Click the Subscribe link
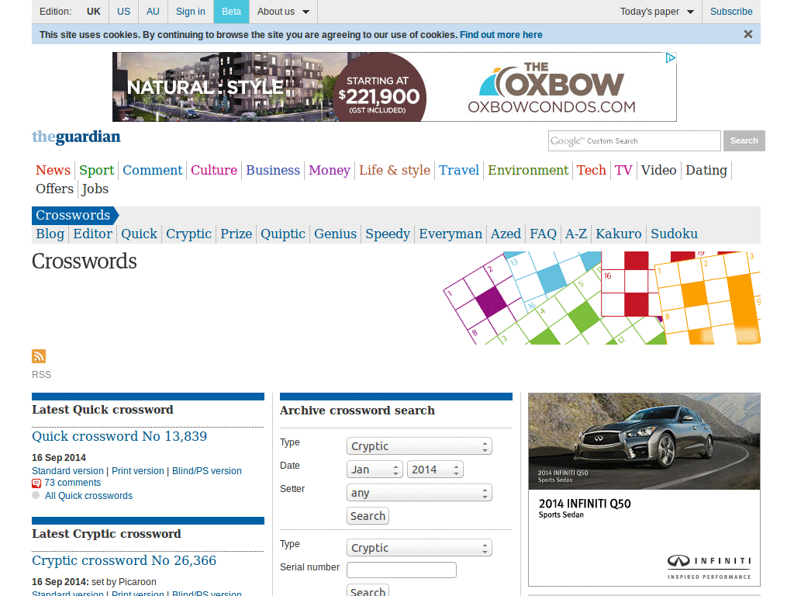This screenshot has height=596, width=794. click(731, 12)
